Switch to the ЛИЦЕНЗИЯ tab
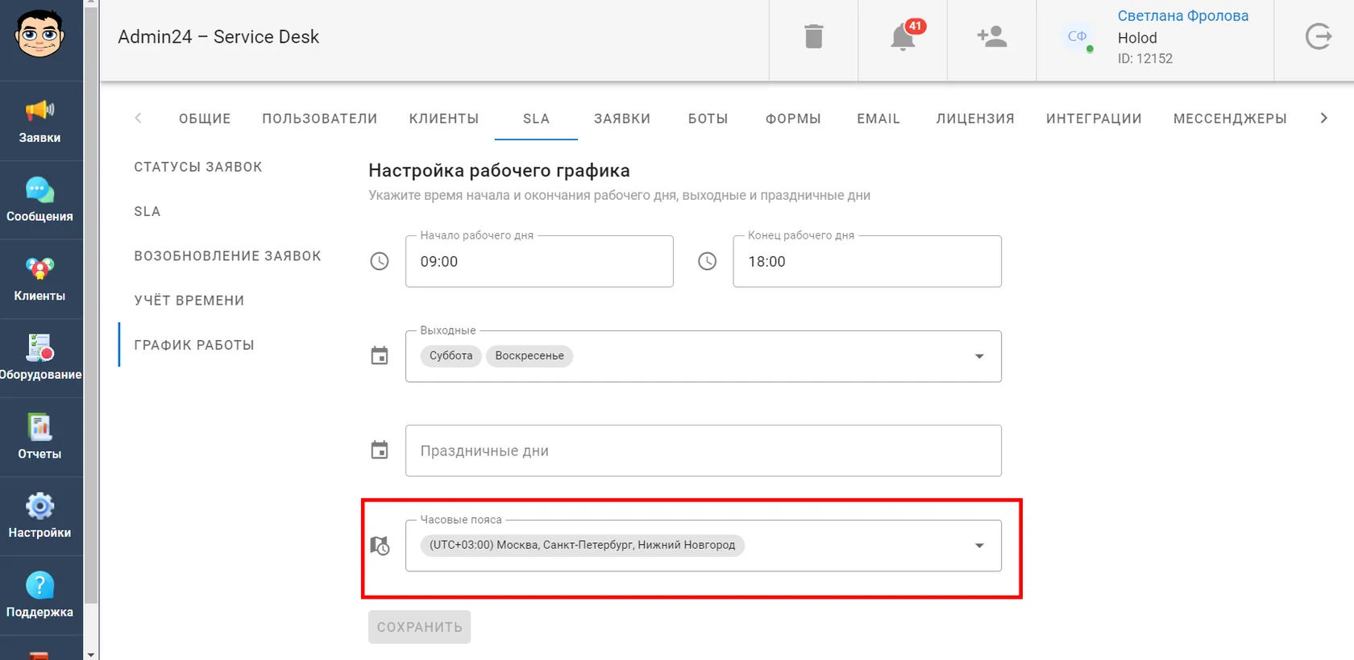This screenshot has height=660, width=1354. 975,118
